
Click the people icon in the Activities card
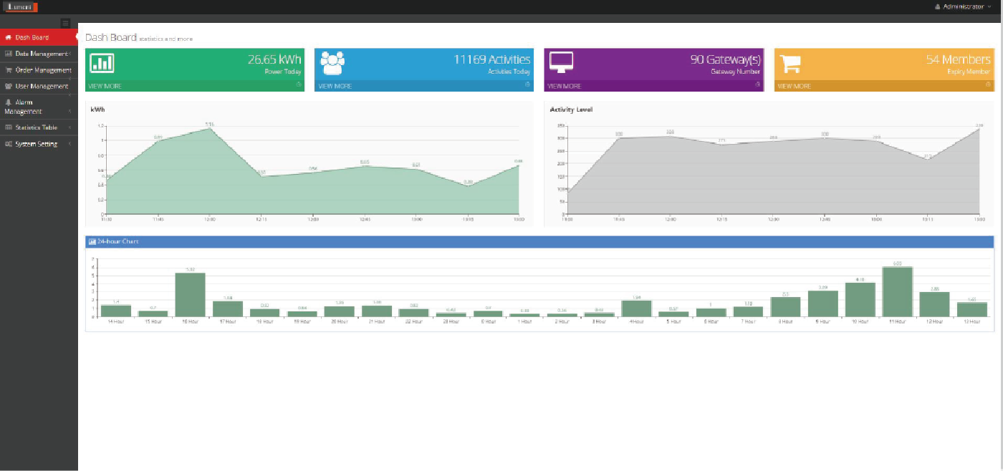[x=332, y=63]
